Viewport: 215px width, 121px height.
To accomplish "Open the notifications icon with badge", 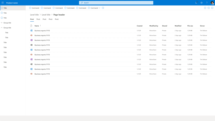I will point(196,3).
